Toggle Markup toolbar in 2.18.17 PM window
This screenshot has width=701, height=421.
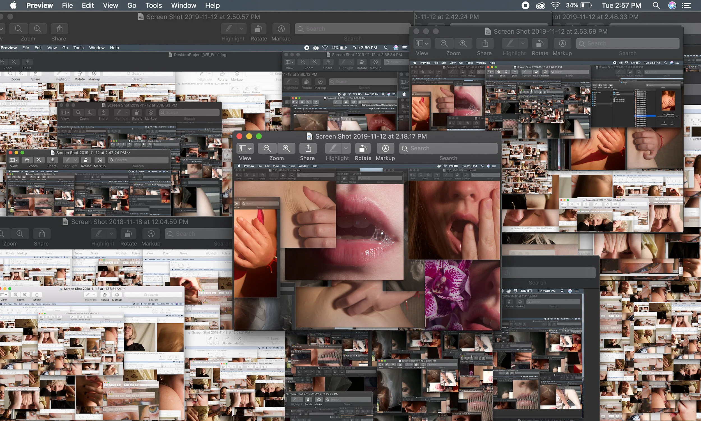click(385, 148)
